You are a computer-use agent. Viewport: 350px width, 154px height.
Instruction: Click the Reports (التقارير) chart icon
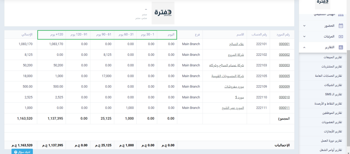(341, 47)
